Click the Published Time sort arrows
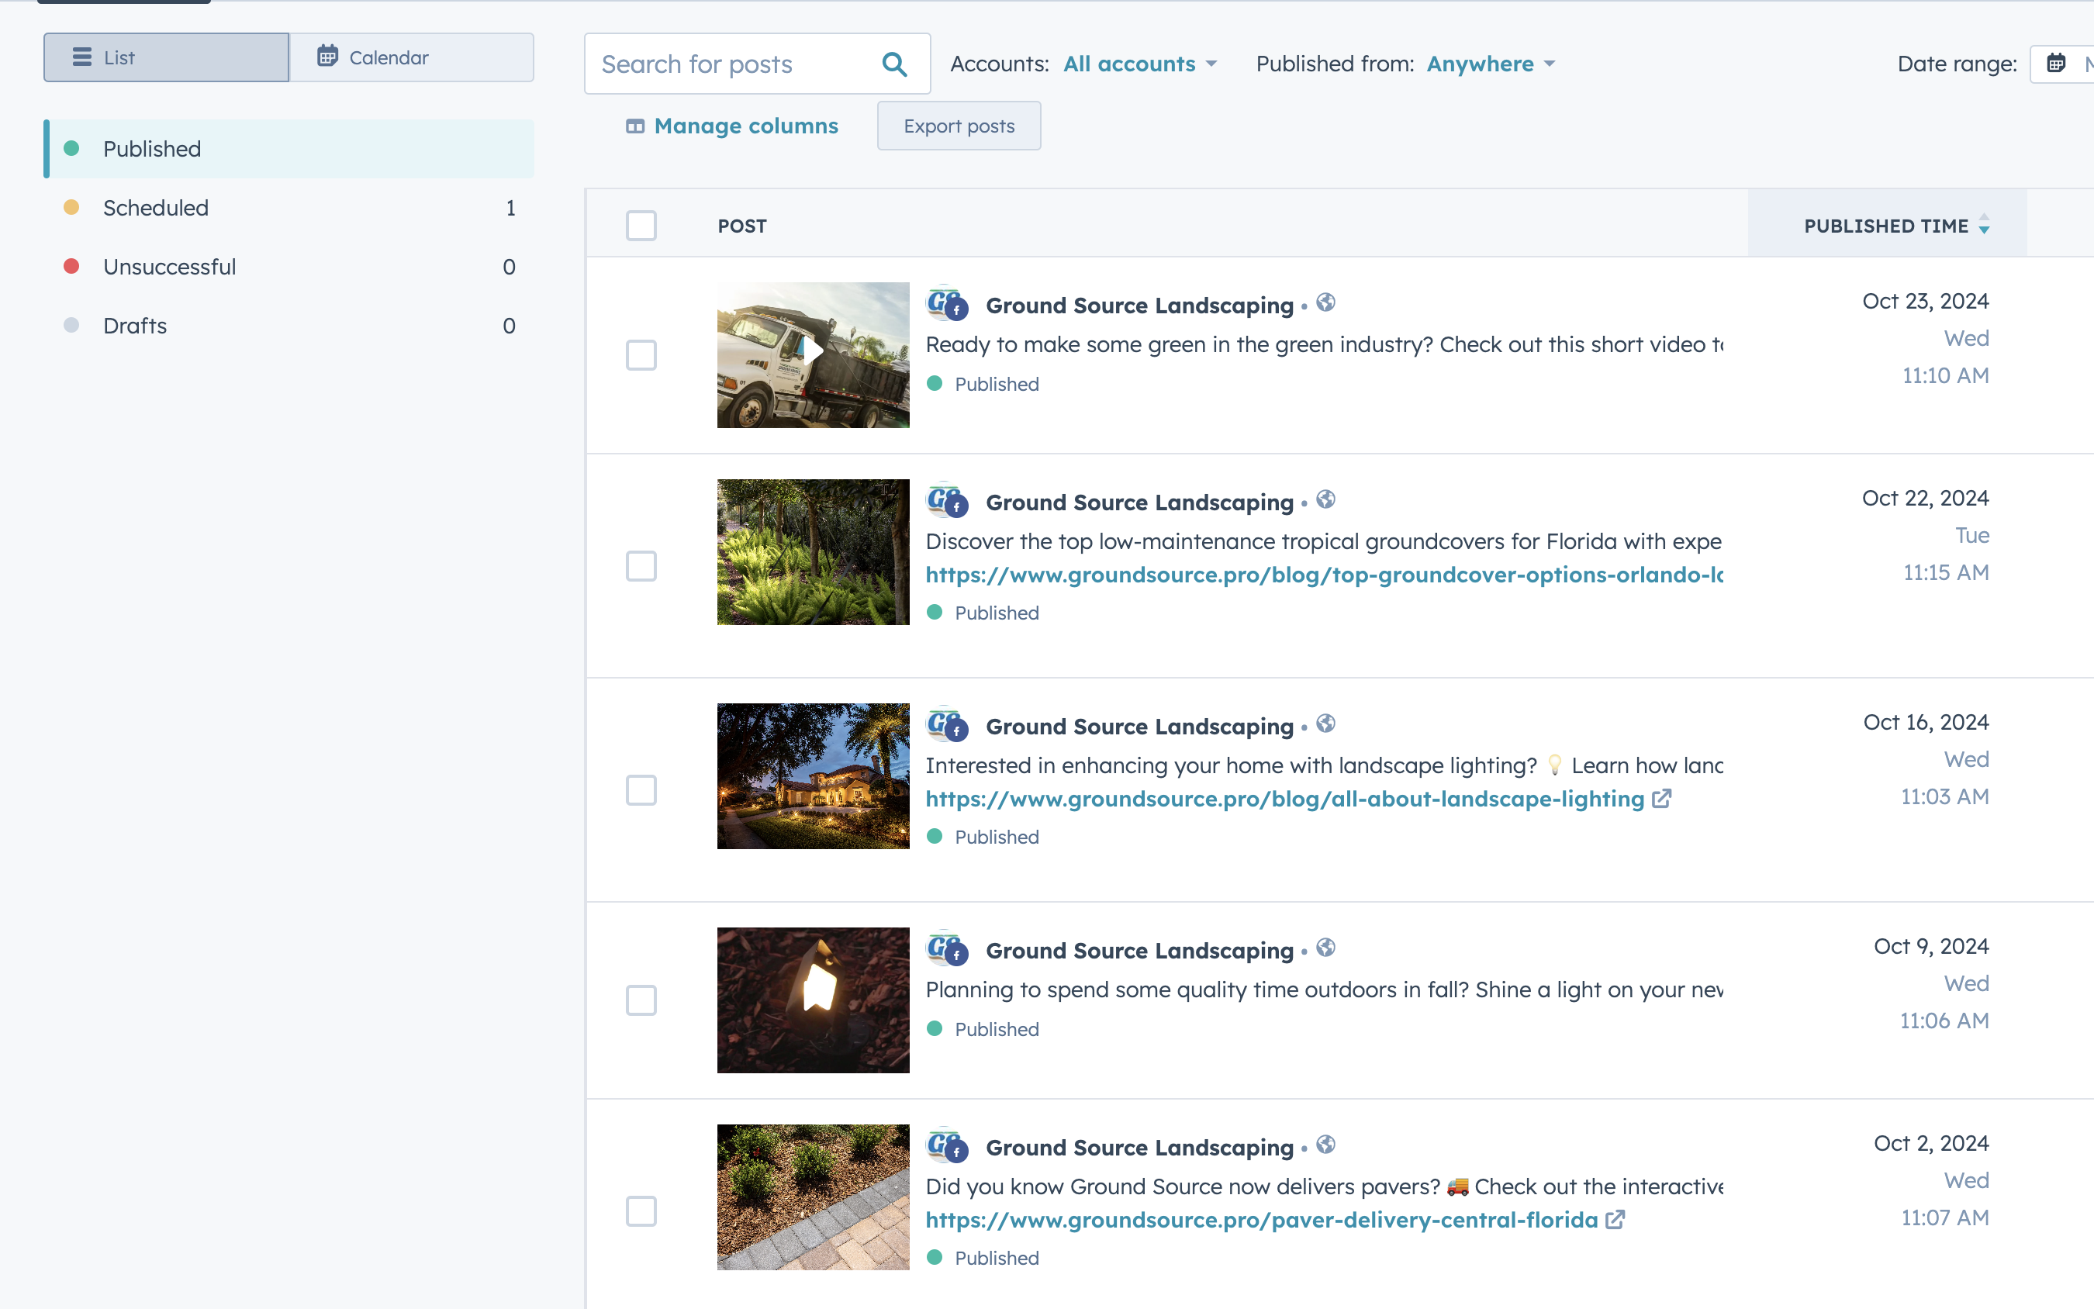The image size is (2094, 1309). 1983,225
